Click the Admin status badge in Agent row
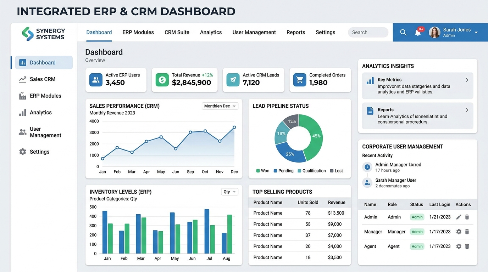 417,246
